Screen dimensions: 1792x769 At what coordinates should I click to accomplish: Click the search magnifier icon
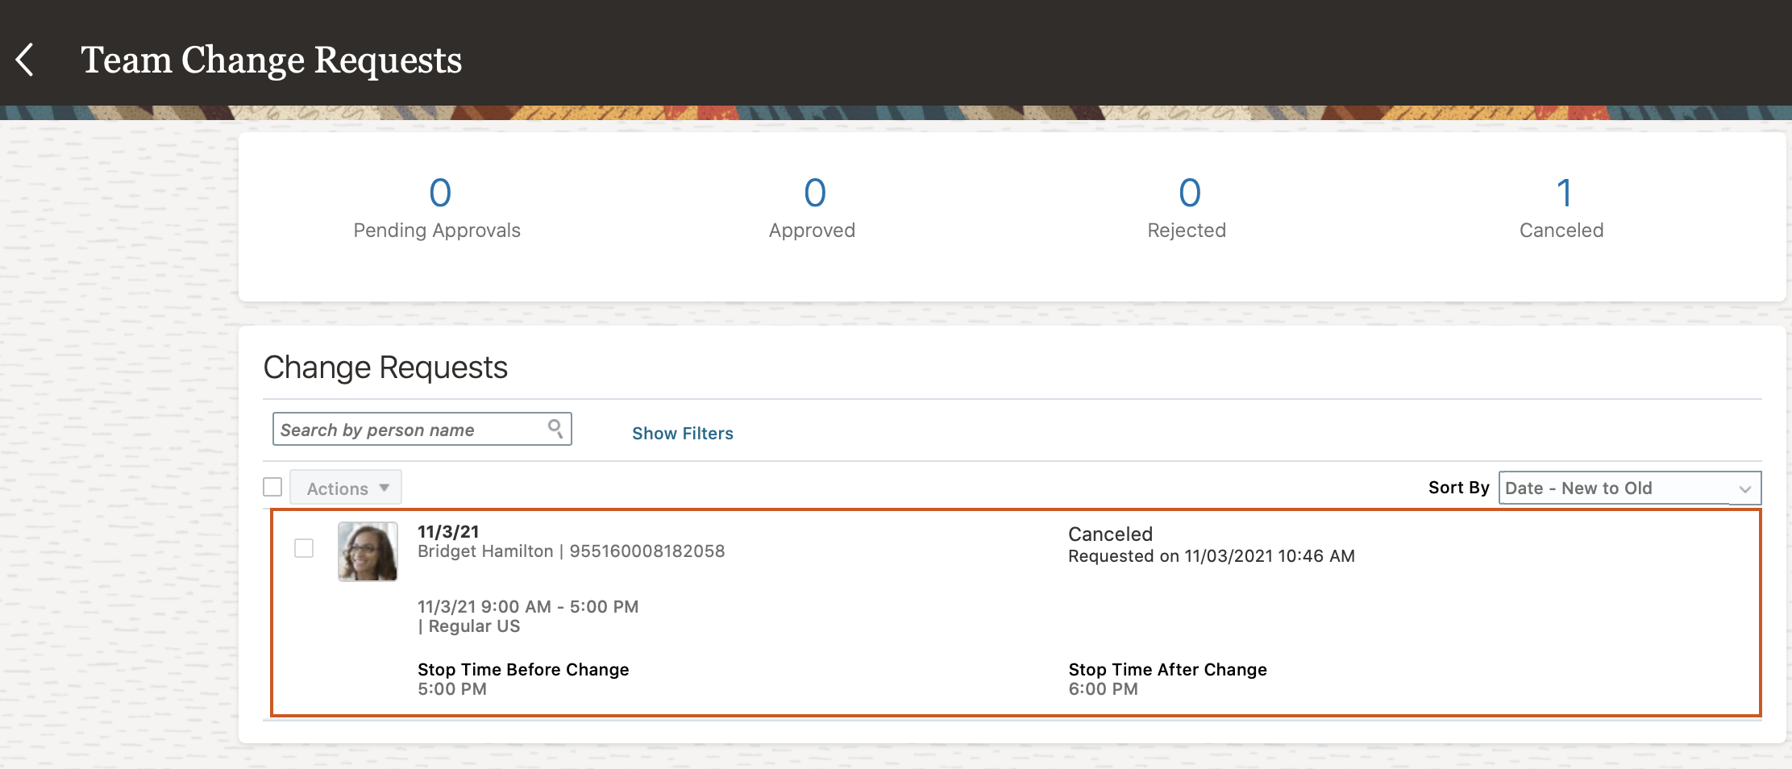[555, 428]
